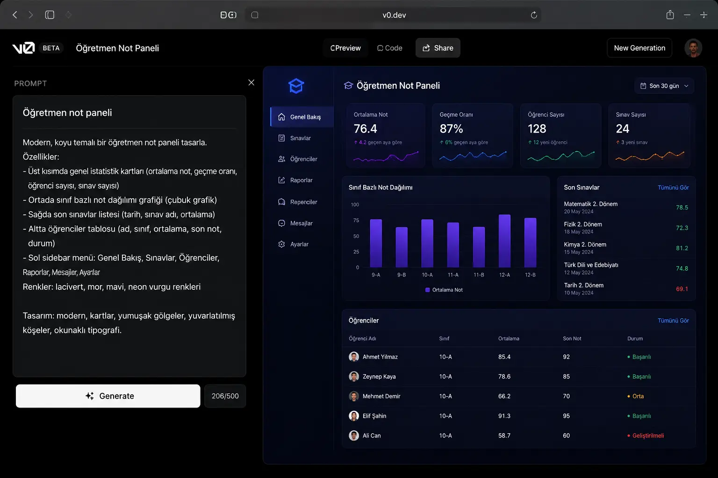Click the v0.dev address bar
This screenshot has width=718, height=478.
(394, 15)
